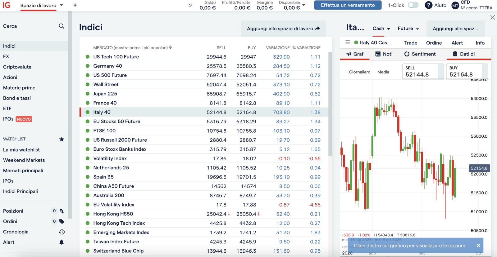497x257 pixels.
Task: Expand header with double chevron icon
Action: [190, 5]
